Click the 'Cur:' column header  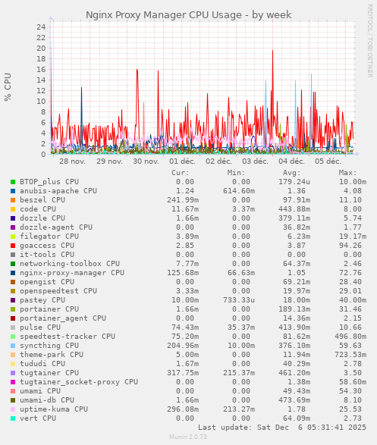click(181, 173)
